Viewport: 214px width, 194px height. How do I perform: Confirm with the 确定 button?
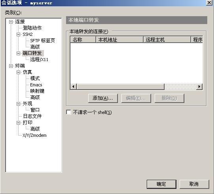[161, 185]
